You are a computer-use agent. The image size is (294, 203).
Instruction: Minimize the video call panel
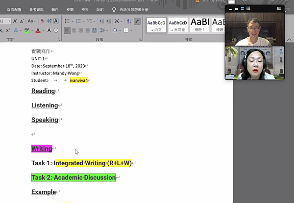(x=231, y=9)
